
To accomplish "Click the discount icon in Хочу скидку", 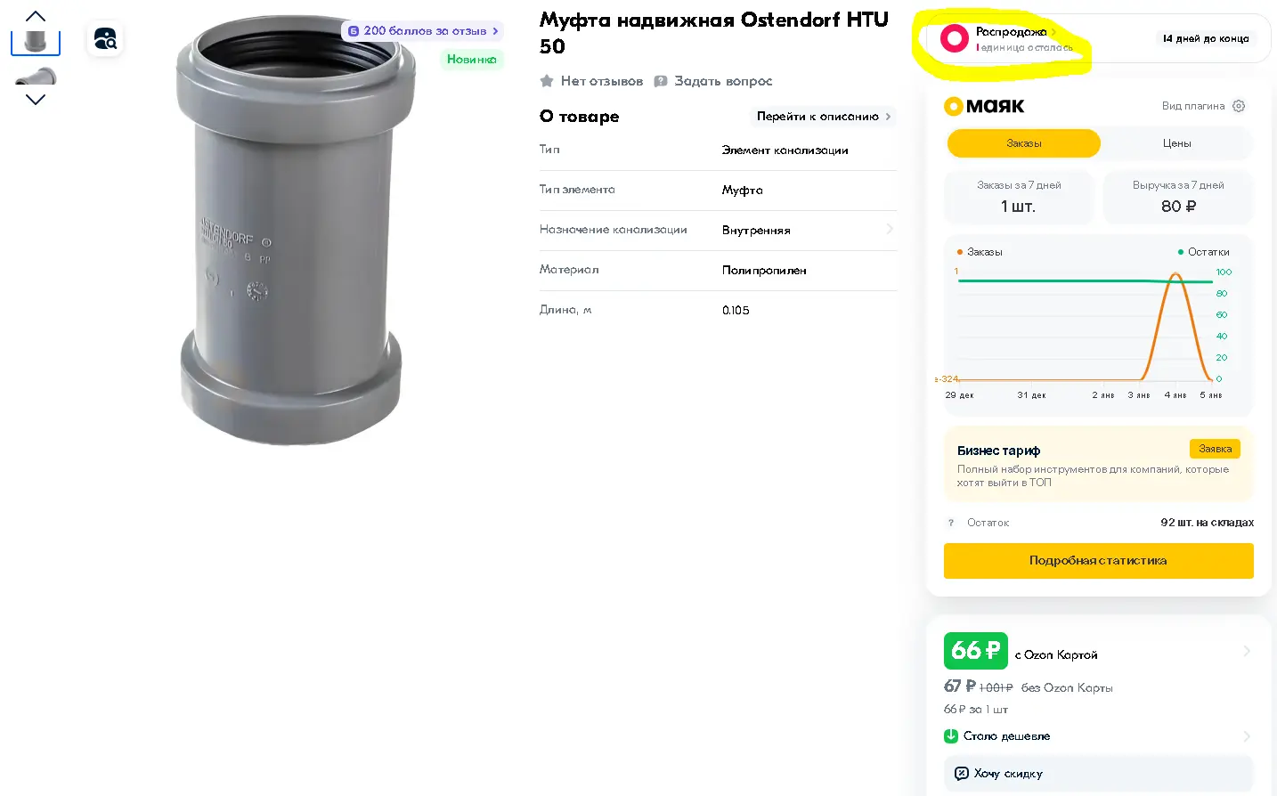I will click(x=962, y=774).
